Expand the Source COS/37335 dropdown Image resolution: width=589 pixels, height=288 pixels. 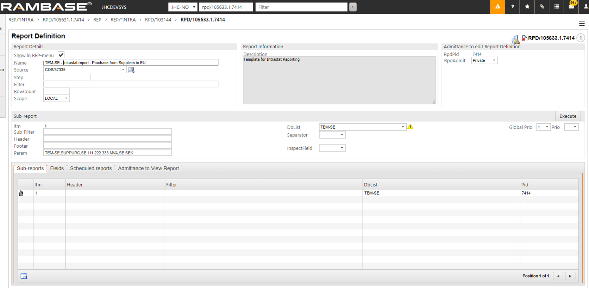point(123,70)
